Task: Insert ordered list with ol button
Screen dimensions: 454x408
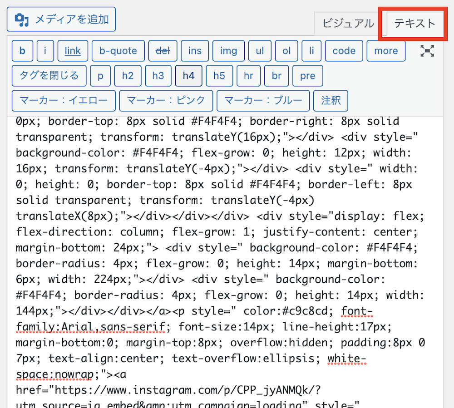Action: (286, 51)
